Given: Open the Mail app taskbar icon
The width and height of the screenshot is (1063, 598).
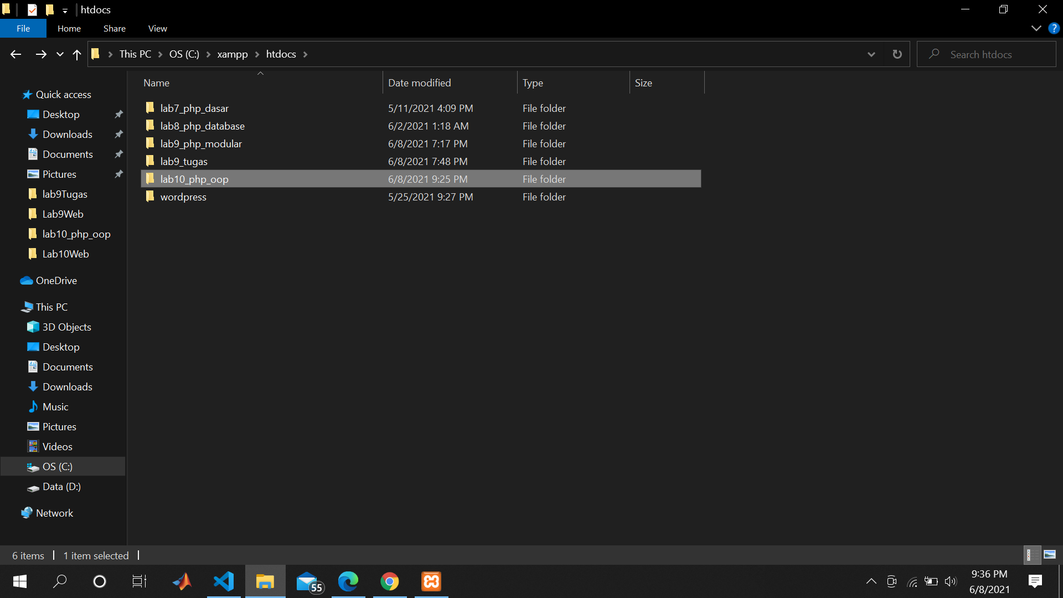Looking at the screenshot, I should (308, 581).
